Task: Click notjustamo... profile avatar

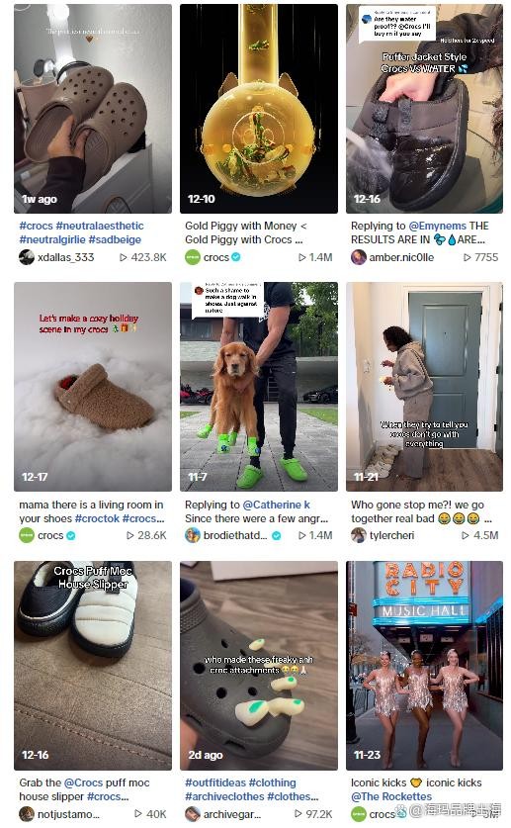Action: click(x=27, y=814)
